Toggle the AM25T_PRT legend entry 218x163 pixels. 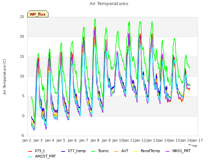(x=42, y=157)
